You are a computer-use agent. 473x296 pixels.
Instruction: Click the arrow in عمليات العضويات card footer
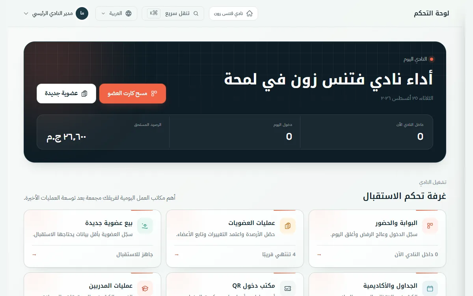pyautogui.click(x=177, y=255)
